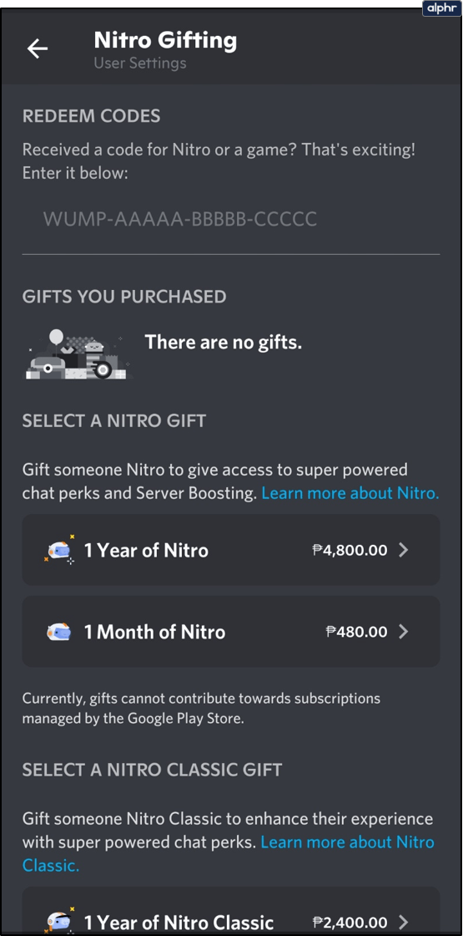Focus the WUMP redeem code field
Viewport: 463px width, 936px height.
(231, 219)
